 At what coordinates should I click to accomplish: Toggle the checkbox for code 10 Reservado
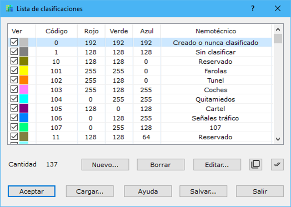tap(14, 61)
